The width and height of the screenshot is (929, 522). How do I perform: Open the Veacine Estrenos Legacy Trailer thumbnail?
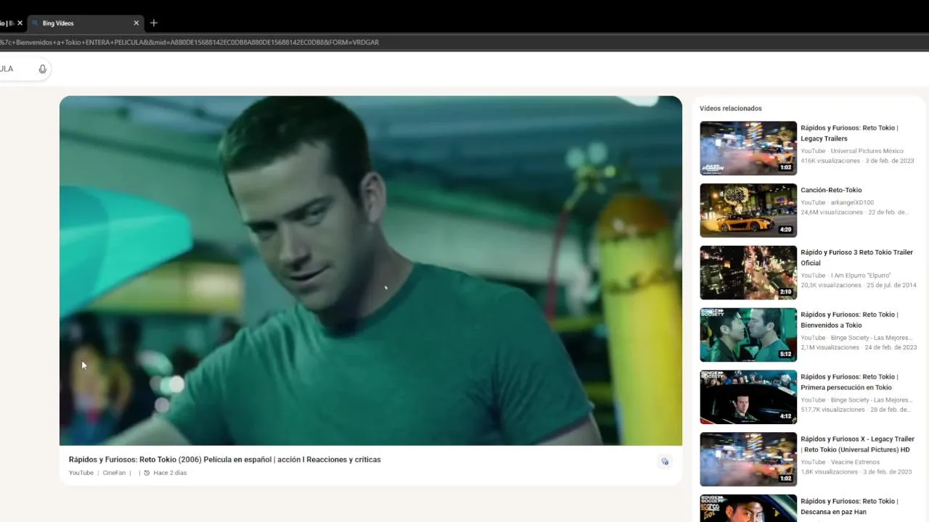point(748,460)
